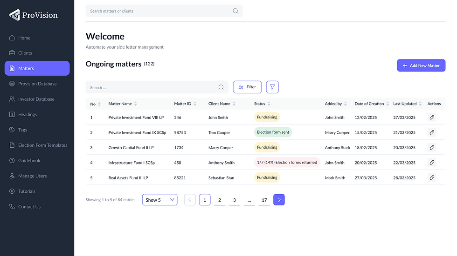Image resolution: width=457 pixels, height=256 pixels.
Task: Click Added by Anthony Stark cell
Action: click(338, 147)
